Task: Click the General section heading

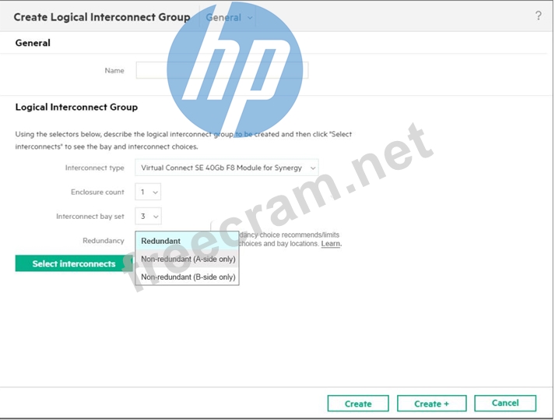Action: click(x=33, y=43)
